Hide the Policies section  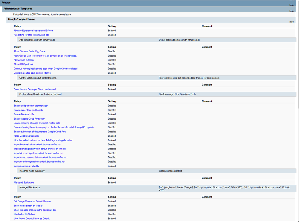coord(291,5)
